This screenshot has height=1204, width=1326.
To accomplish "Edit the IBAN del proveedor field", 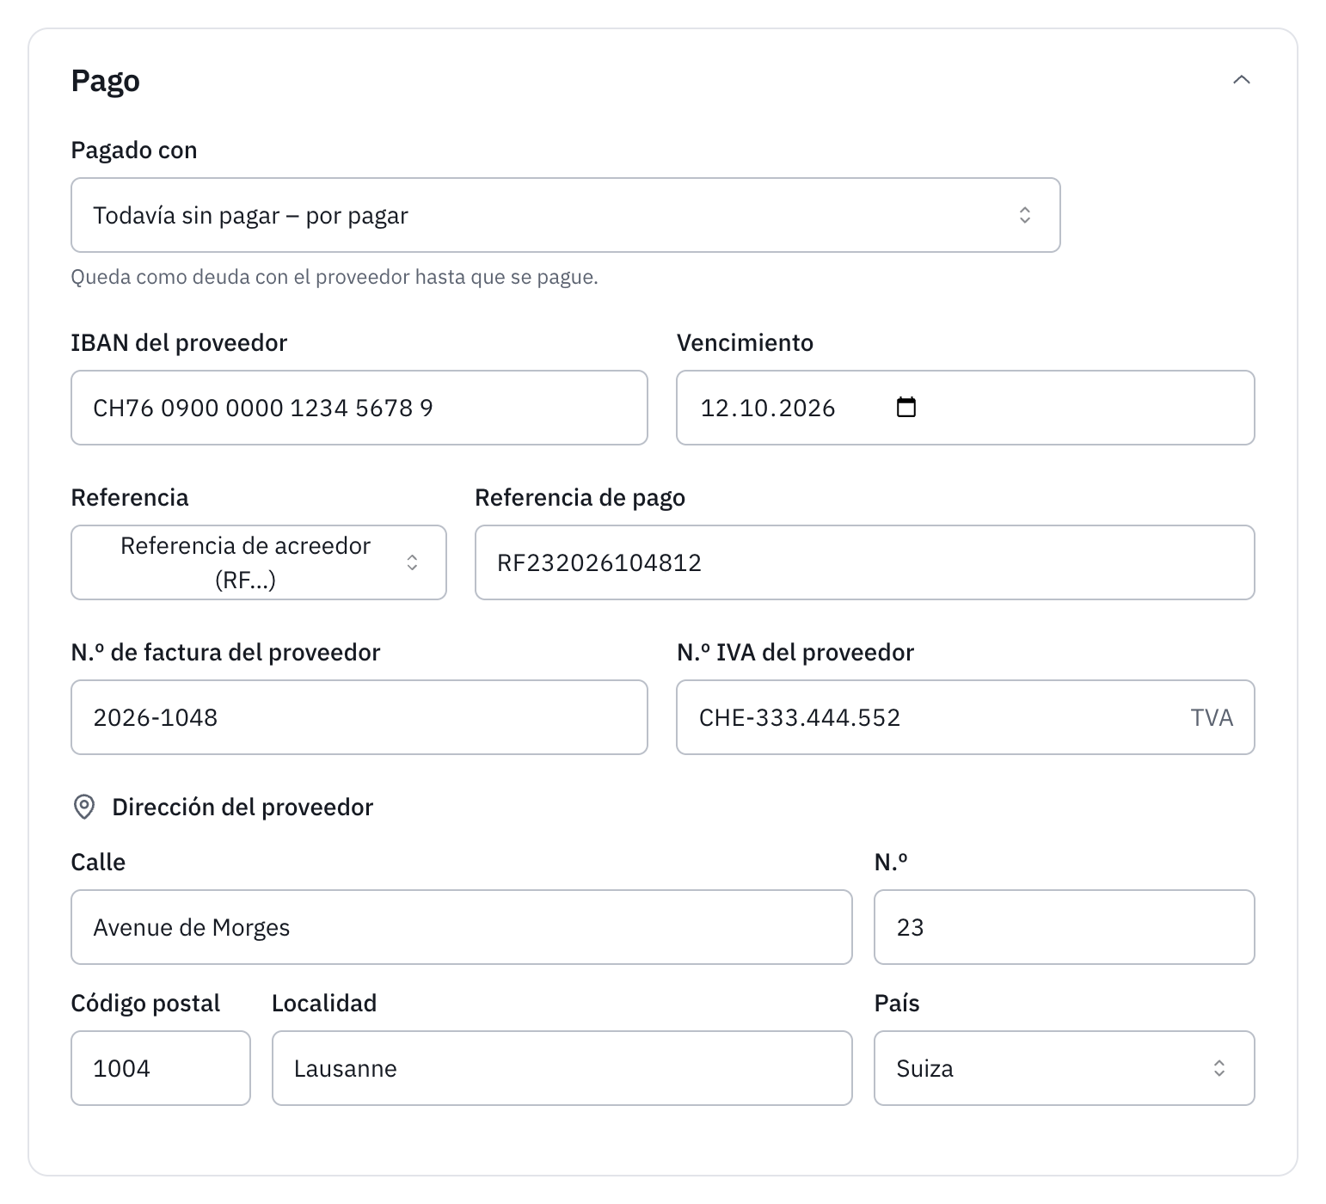I will click(x=359, y=408).
